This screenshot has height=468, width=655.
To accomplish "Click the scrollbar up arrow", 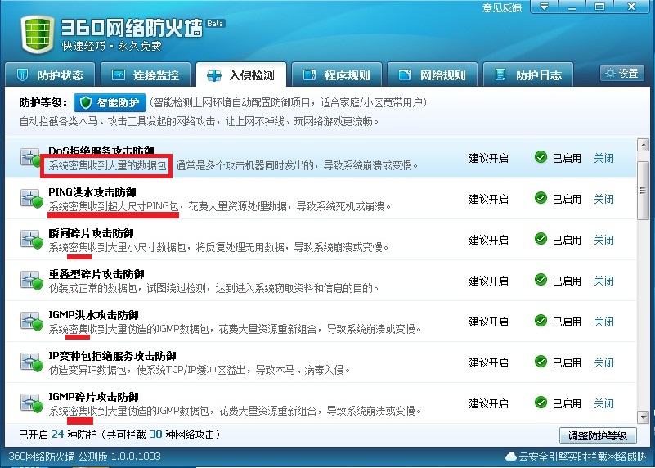I will (643, 145).
